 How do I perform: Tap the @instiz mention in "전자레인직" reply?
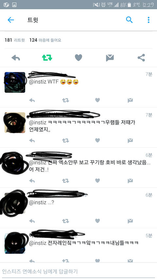38,243
